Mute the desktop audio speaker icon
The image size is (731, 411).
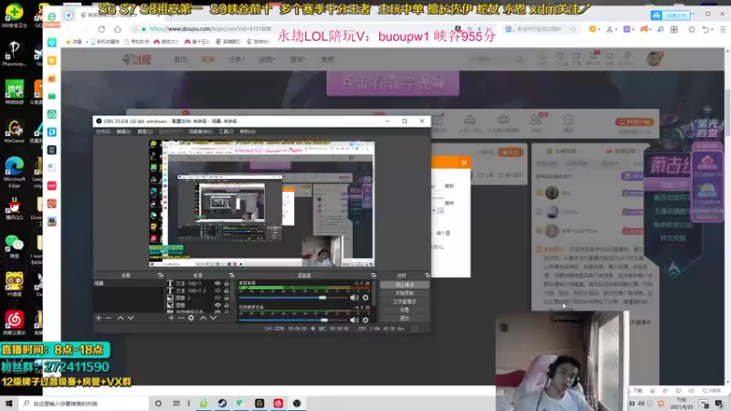pyautogui.click(x=355, y=298)
